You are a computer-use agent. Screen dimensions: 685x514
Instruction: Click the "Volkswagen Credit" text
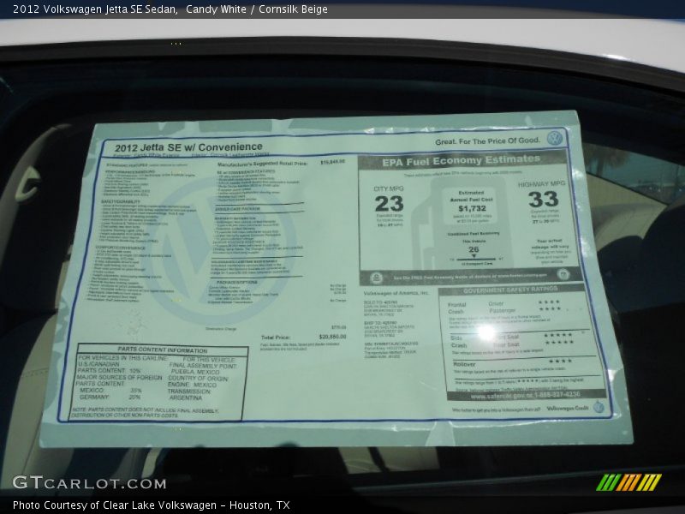568,409
